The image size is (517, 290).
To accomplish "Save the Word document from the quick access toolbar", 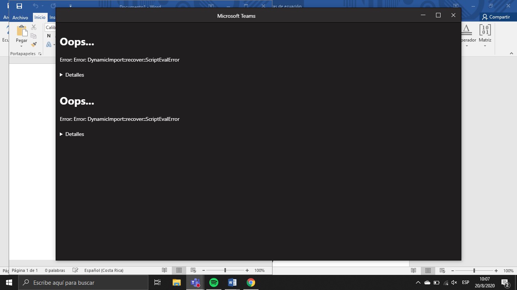I will 19,6.
